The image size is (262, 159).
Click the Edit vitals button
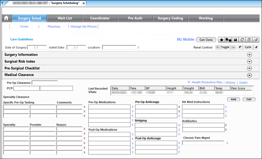[249, 99]
